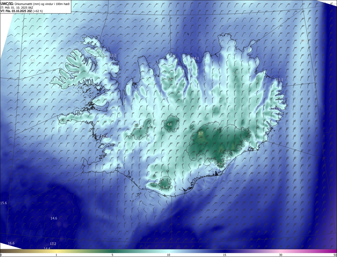The width and height of the screenshot is (337, 257).
Task: Click the 15.6 value over the southwestern sea
Action: [4, 203]
